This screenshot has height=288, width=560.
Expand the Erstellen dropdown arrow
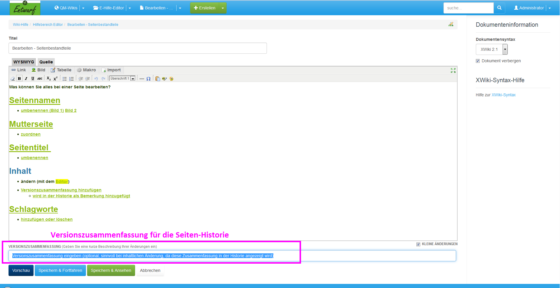[x=223, y=8]
